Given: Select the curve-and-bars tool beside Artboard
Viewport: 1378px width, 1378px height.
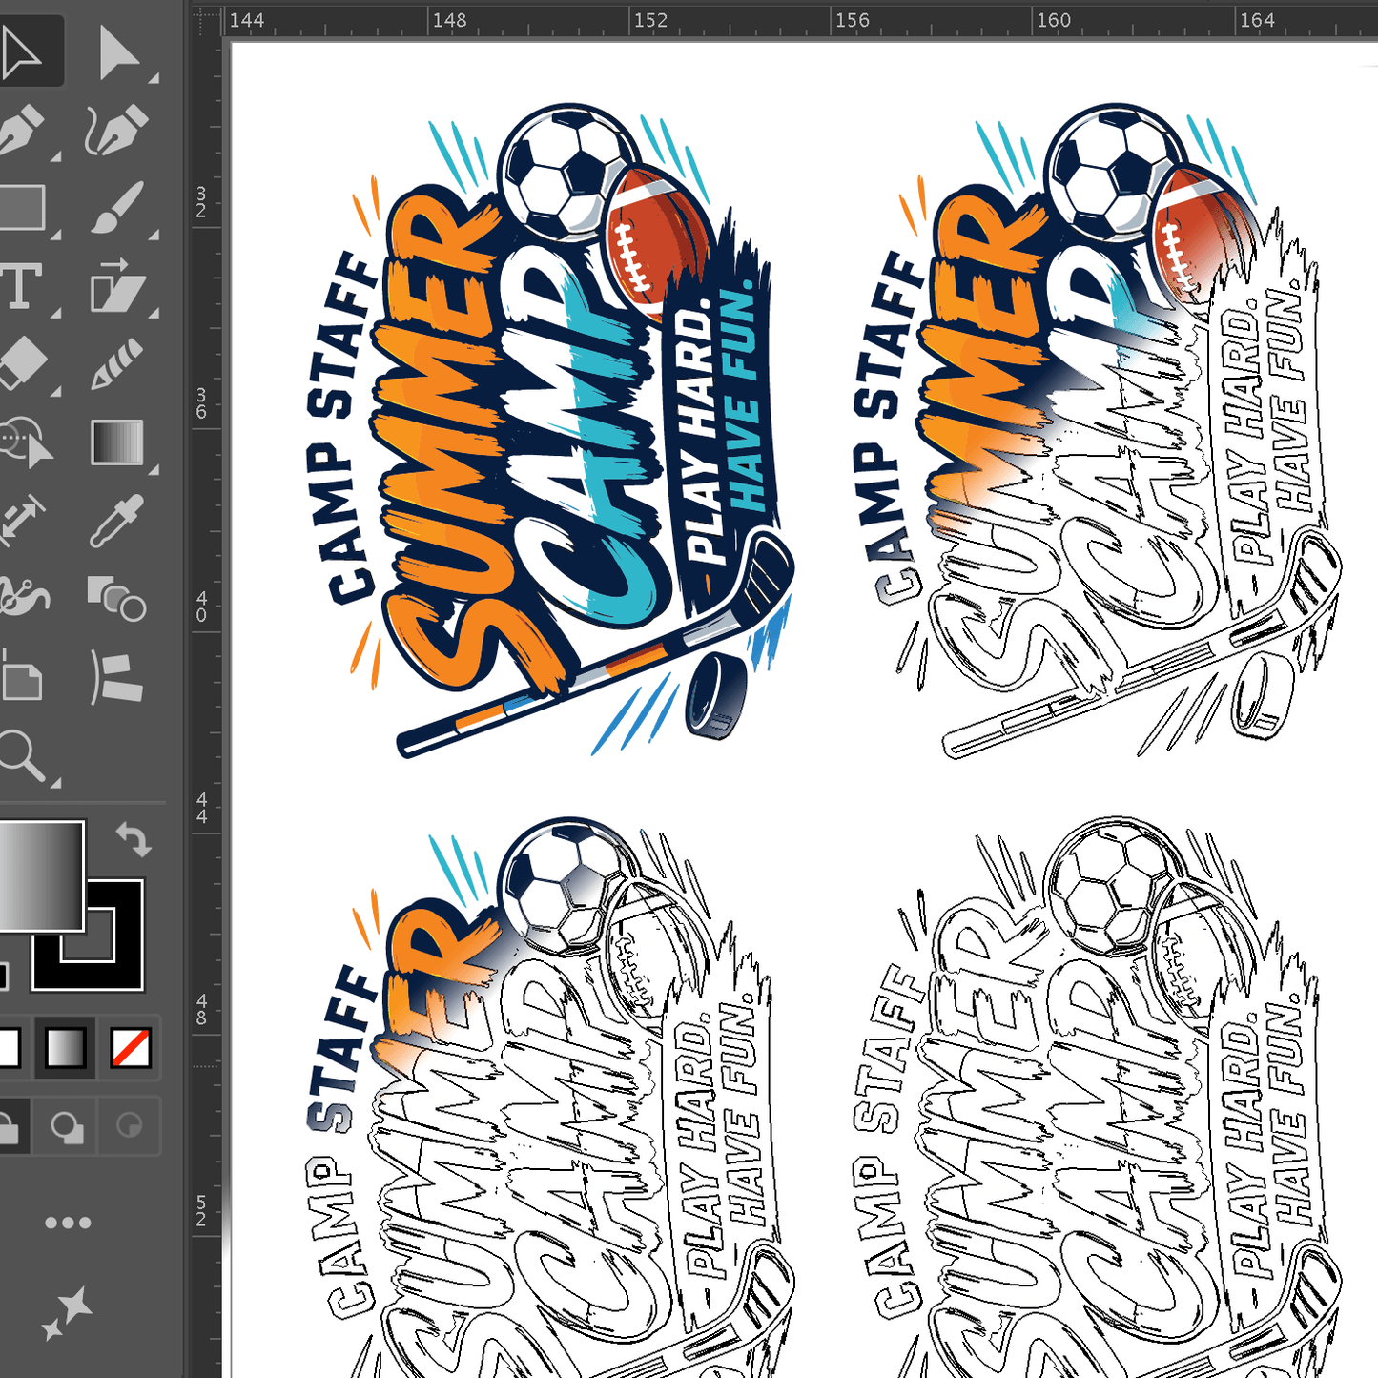Looking at the screenshot, I should coord(116,676).
